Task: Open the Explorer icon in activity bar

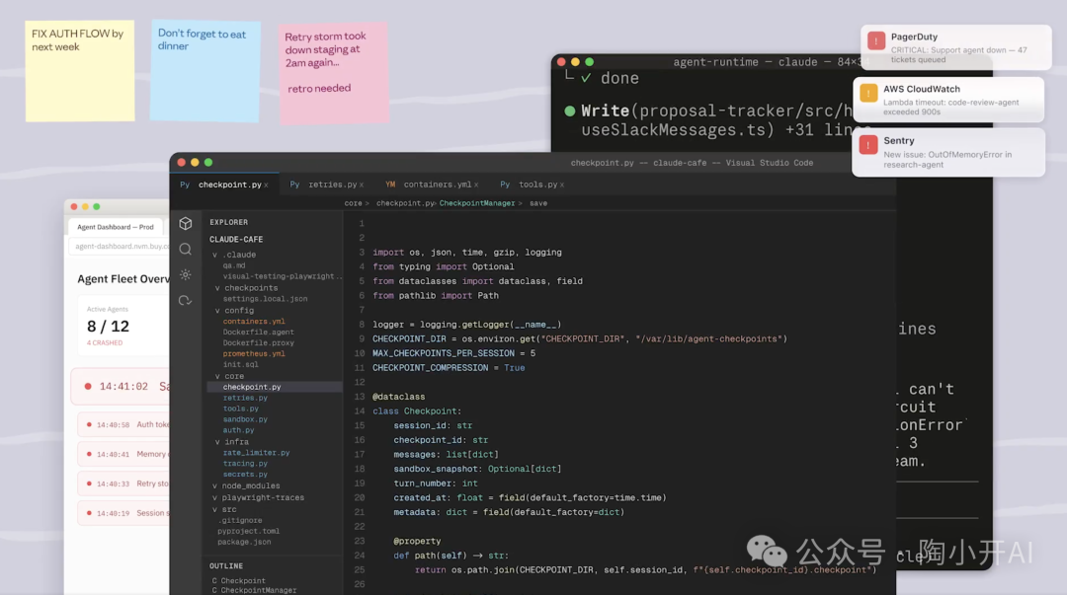Action: tap(185, 224)
